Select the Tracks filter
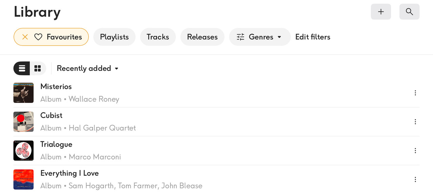The height and width of the screenshot is (193, 433). point(158,37)
